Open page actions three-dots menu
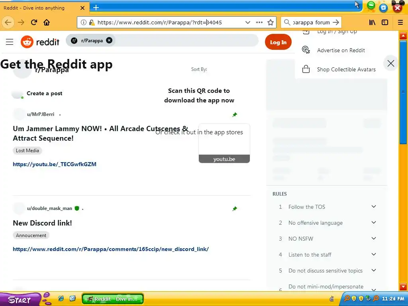Screen dimensions: 408x306 pos(259,22)
